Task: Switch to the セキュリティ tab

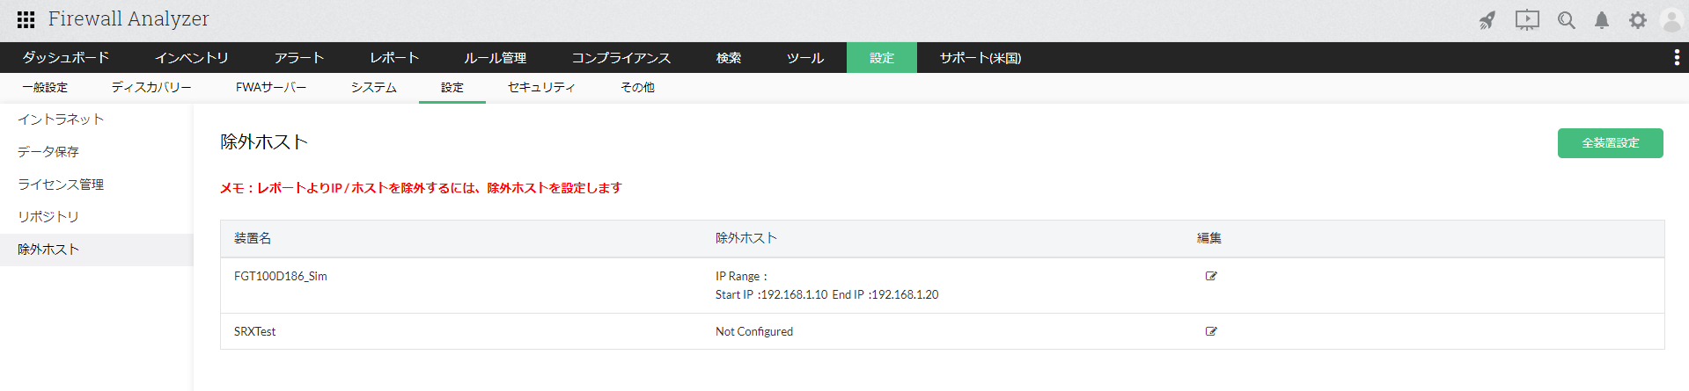Action: pyautogui.click(x=541, y=88)
